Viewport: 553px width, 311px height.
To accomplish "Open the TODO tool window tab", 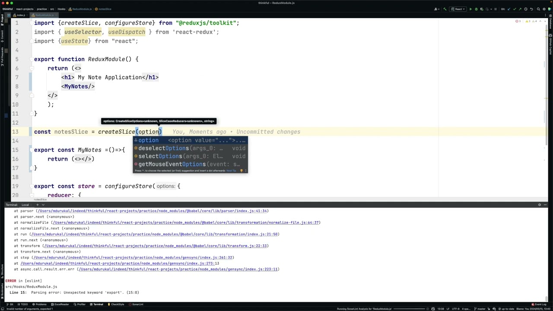I will [22, 305].
